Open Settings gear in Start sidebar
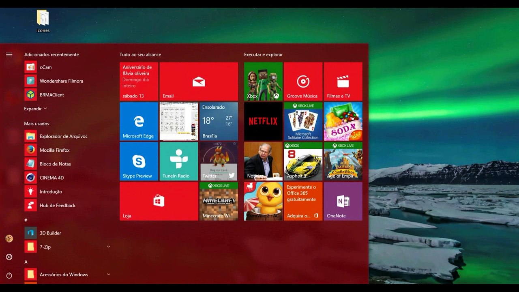The image size is (519, 292). coord(9,257)
